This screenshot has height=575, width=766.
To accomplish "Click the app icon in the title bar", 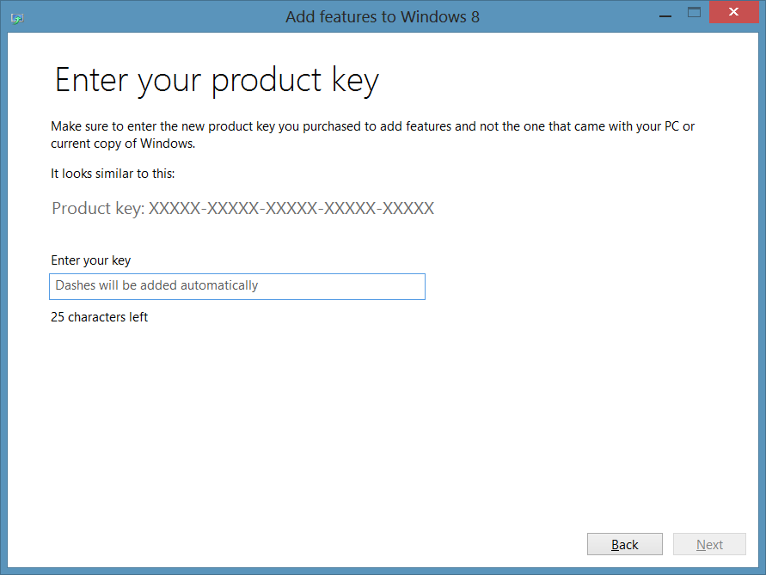I will 17,17.
